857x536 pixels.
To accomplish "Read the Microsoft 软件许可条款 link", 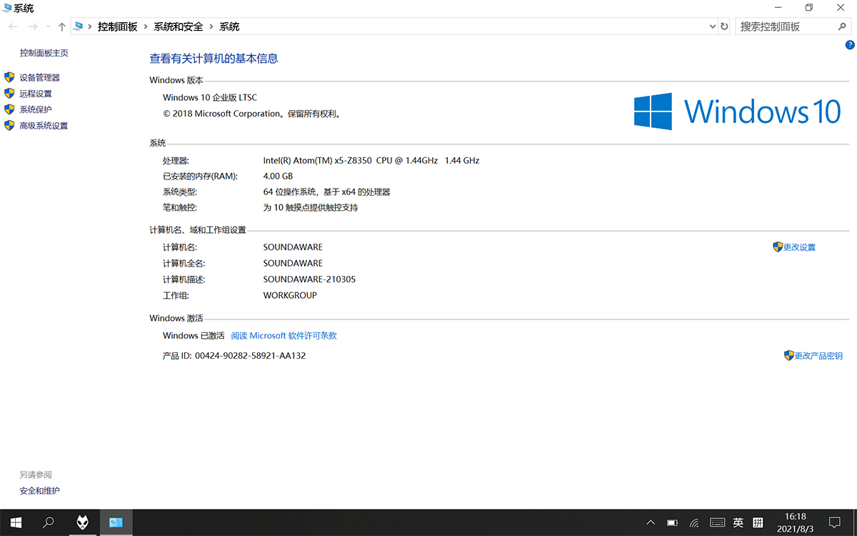I will click(284, 336).
